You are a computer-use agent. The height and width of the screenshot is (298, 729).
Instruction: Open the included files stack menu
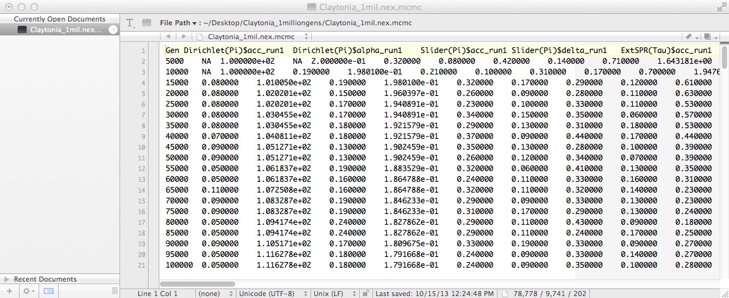point(709,37)
